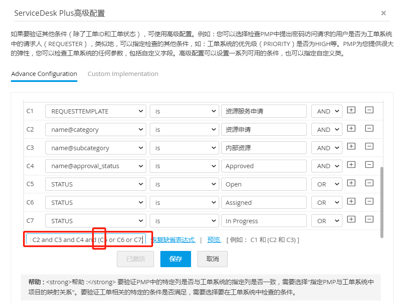Image resolution: width=403 pixels, height=303 pixels.
Task: Open the STATUS field dropdown in C7
Action: pos(96,221)
